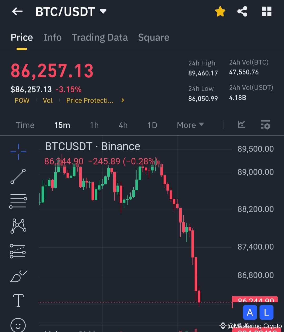Select the text annotation tool

click(18, 300)
